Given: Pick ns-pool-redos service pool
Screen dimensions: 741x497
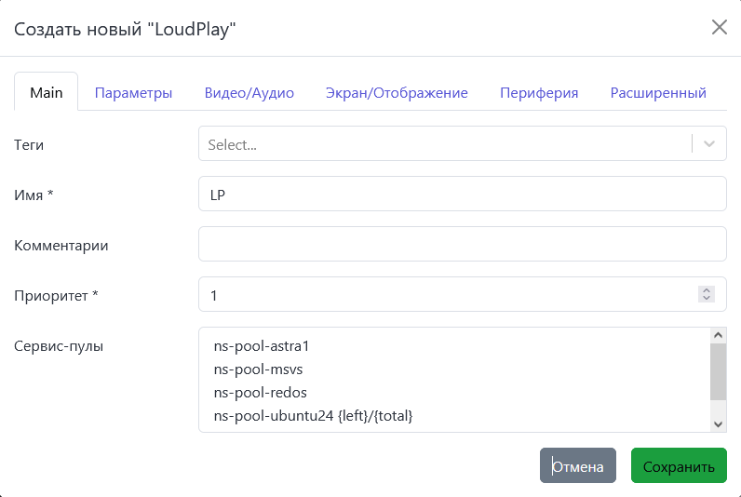Looking at the screenshot, I should (x=260, y=393).
